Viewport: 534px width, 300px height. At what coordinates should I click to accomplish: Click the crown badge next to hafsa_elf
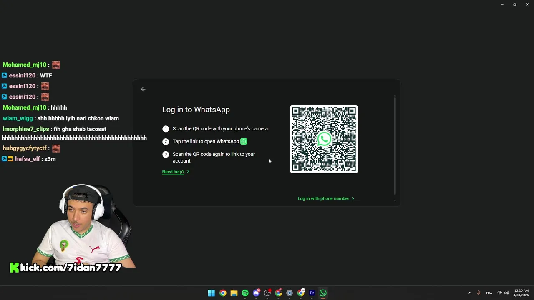click(x=10, y=159)
